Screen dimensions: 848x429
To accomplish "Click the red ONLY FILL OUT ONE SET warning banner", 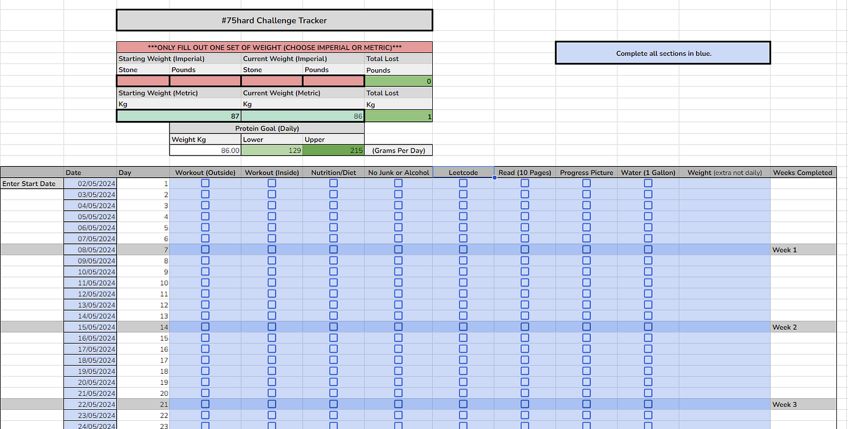I will (274, 47).
